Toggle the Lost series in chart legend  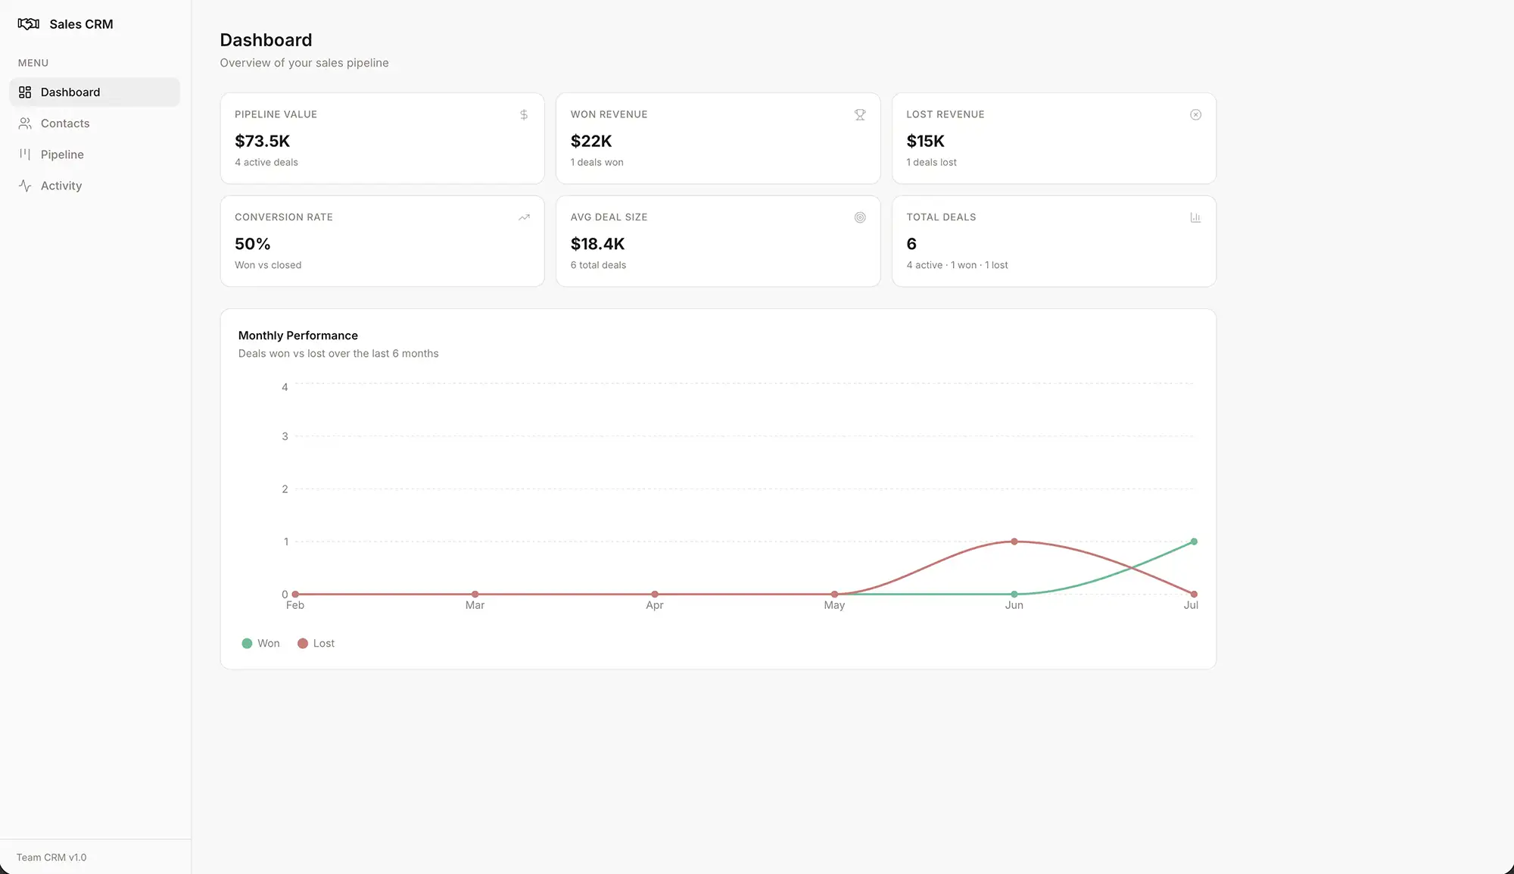(x=316, y=643)
